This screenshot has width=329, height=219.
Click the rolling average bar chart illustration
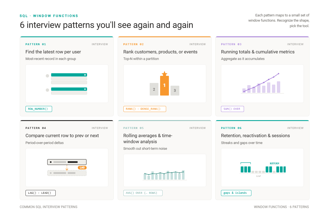tap(164, 175)
